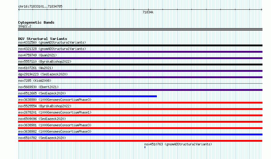Click the nsv4332560 (gnomADStructuralVariants) label
The height and width of the screenshot is (159, 271).
(x=52, y=42)
